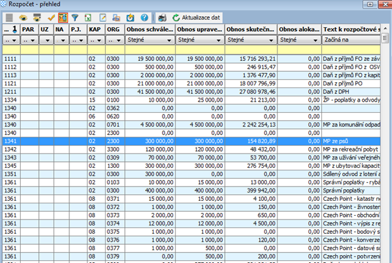Open filter dropdown under Obnos schvále column
The width and height of the screenshot is (392, 263).
click(x=168, y=40)
